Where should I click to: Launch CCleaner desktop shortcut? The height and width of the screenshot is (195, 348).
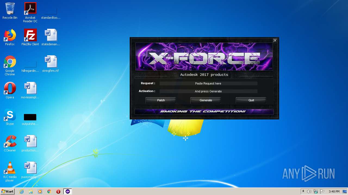point(10,144)
